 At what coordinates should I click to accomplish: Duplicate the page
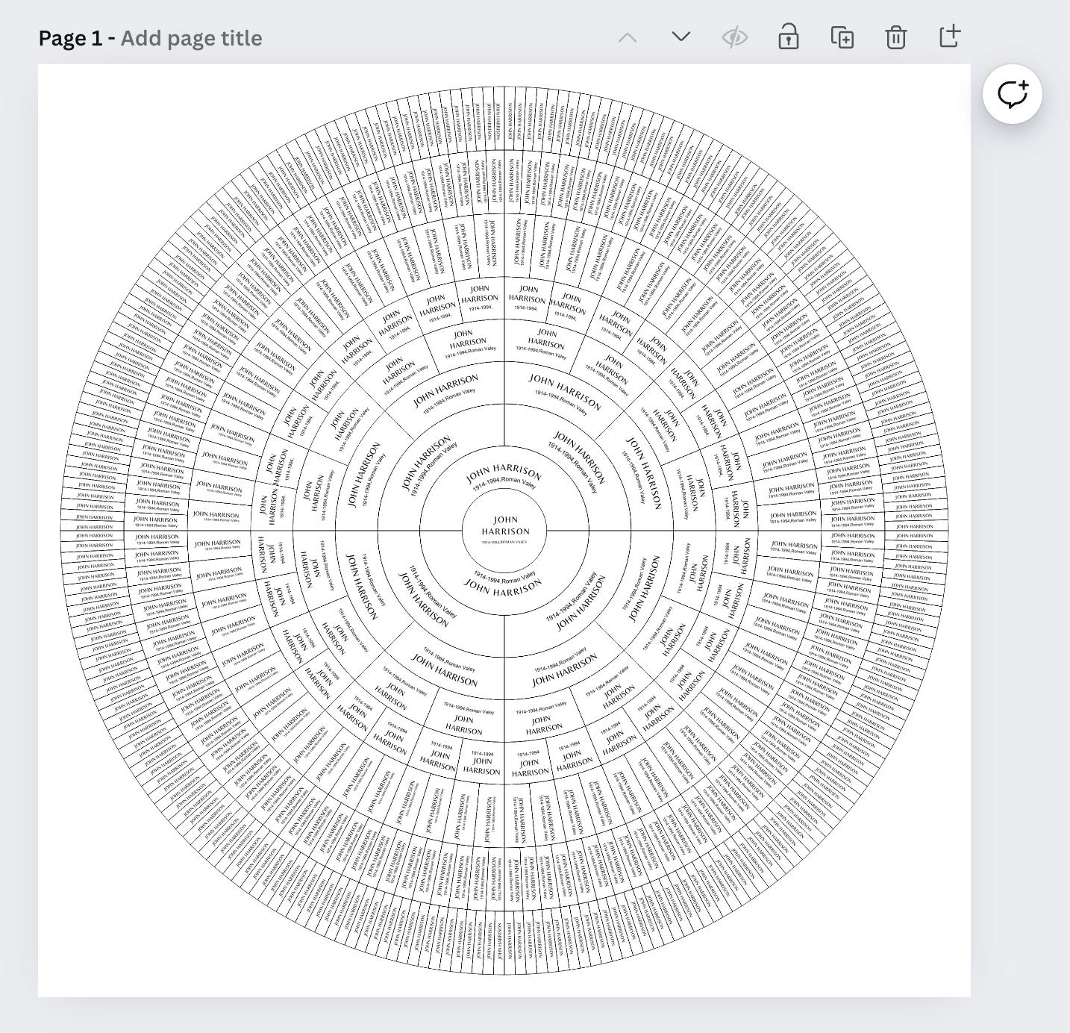[842, 37]
